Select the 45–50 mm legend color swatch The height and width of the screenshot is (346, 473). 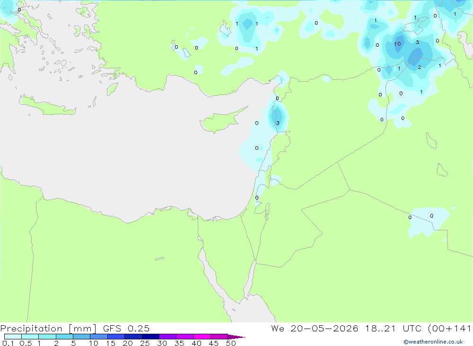(x=219, y=337)
